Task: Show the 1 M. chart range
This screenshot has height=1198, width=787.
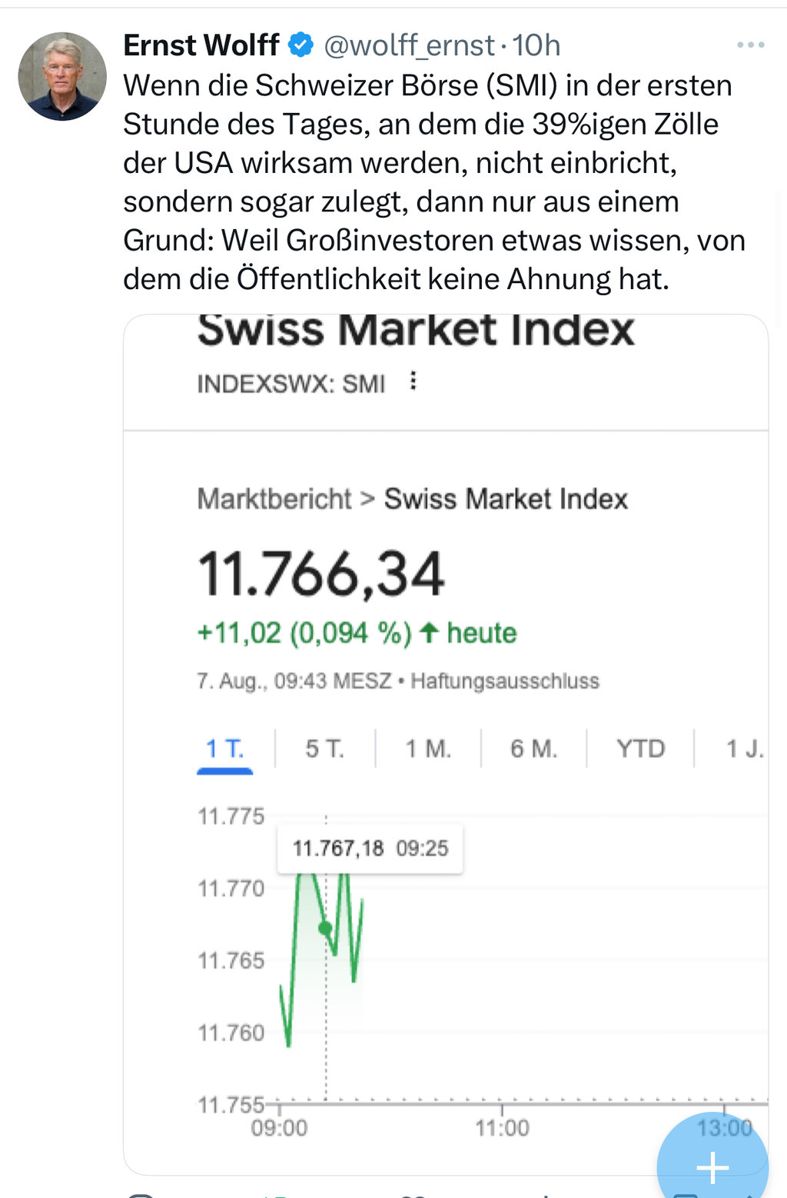Action: [428, 748]
